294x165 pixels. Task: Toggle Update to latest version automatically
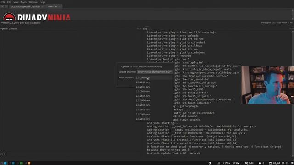[x=141, y=66]
